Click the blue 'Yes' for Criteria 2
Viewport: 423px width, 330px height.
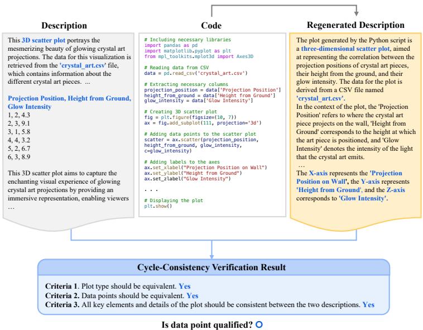click(x=193, y=295)
